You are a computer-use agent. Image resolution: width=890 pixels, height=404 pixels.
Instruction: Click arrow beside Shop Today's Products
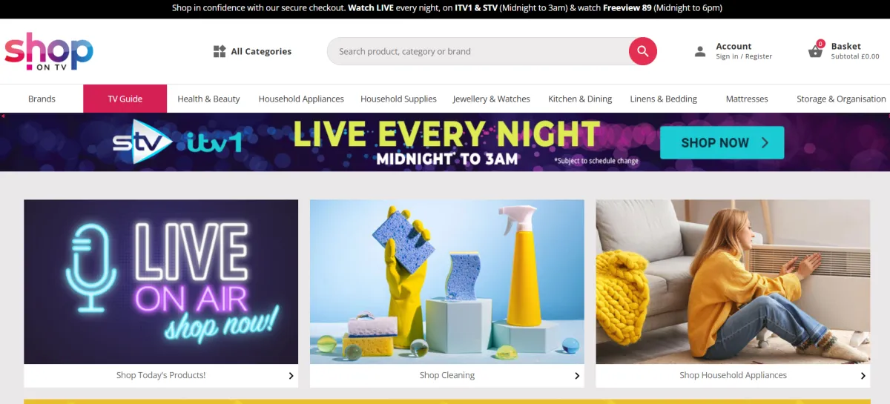291,376
